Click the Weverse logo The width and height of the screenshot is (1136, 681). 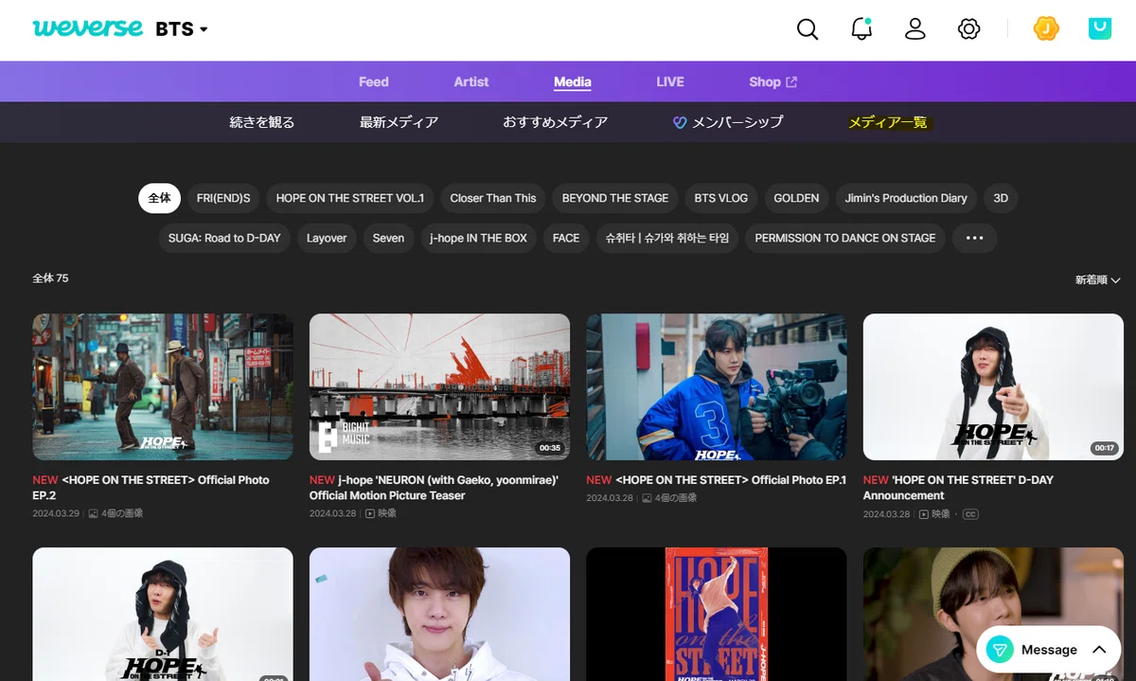[x=88, y=28]
